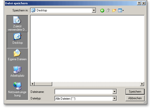
Task: Go back using the green arrow icon
Action: (x=102, y=10)
